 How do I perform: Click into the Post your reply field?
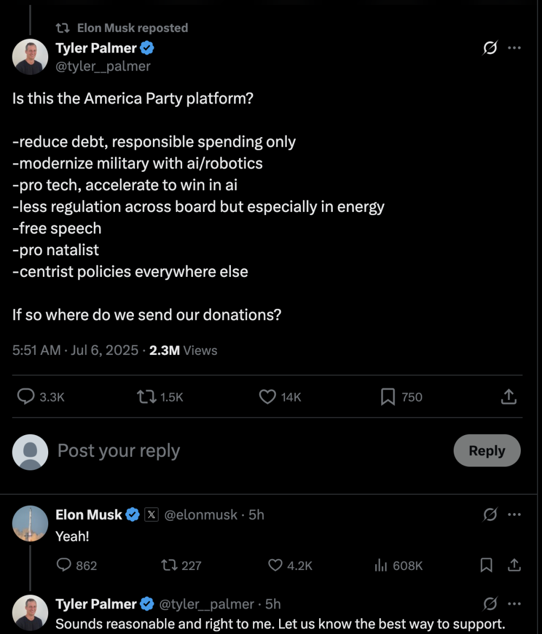[217, 451]
